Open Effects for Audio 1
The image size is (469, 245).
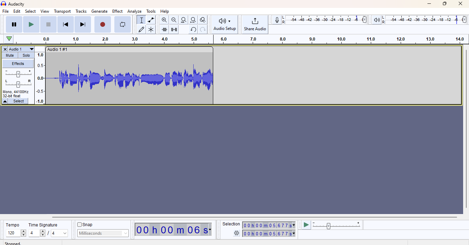(x=18, y=63)
